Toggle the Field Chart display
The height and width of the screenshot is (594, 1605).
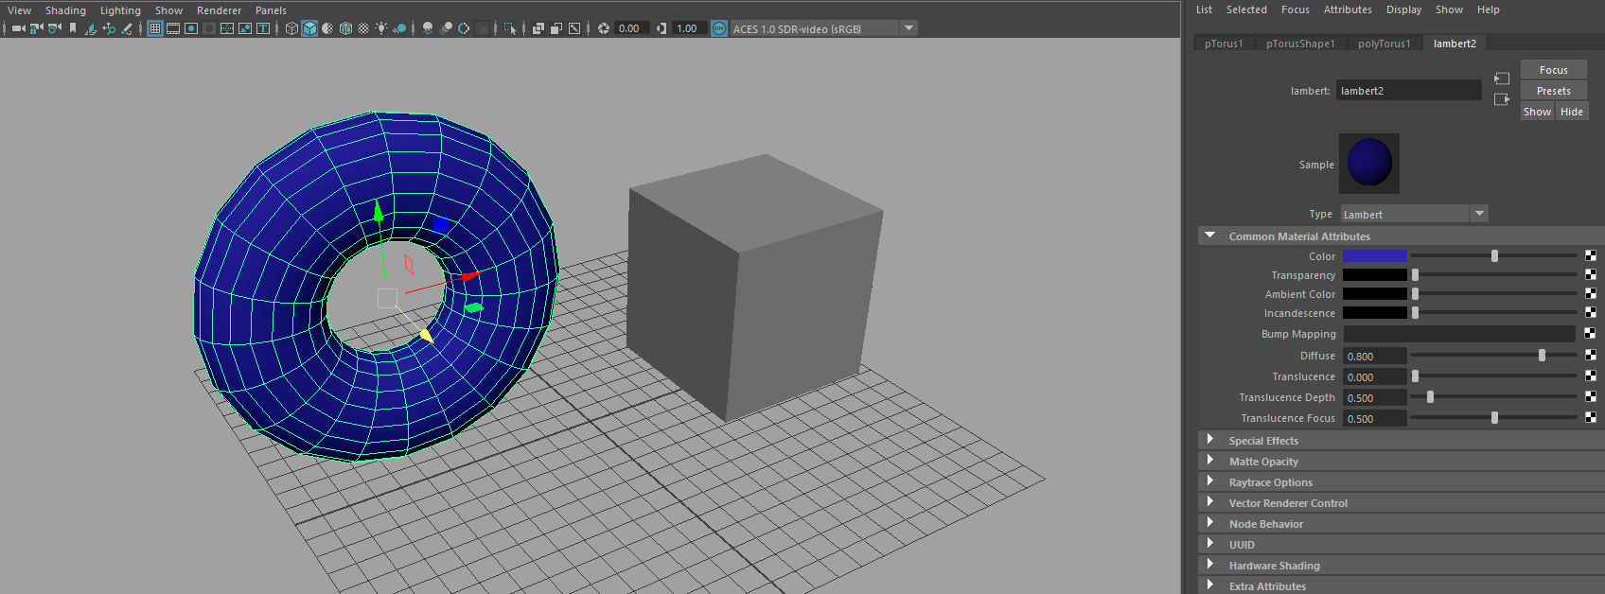227,28
